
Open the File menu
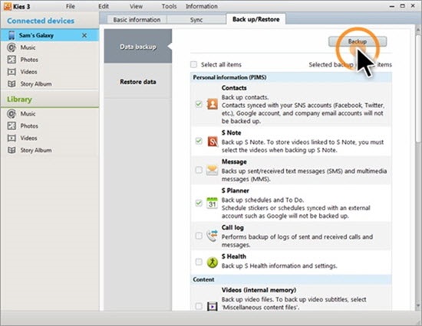click(71, 6)
